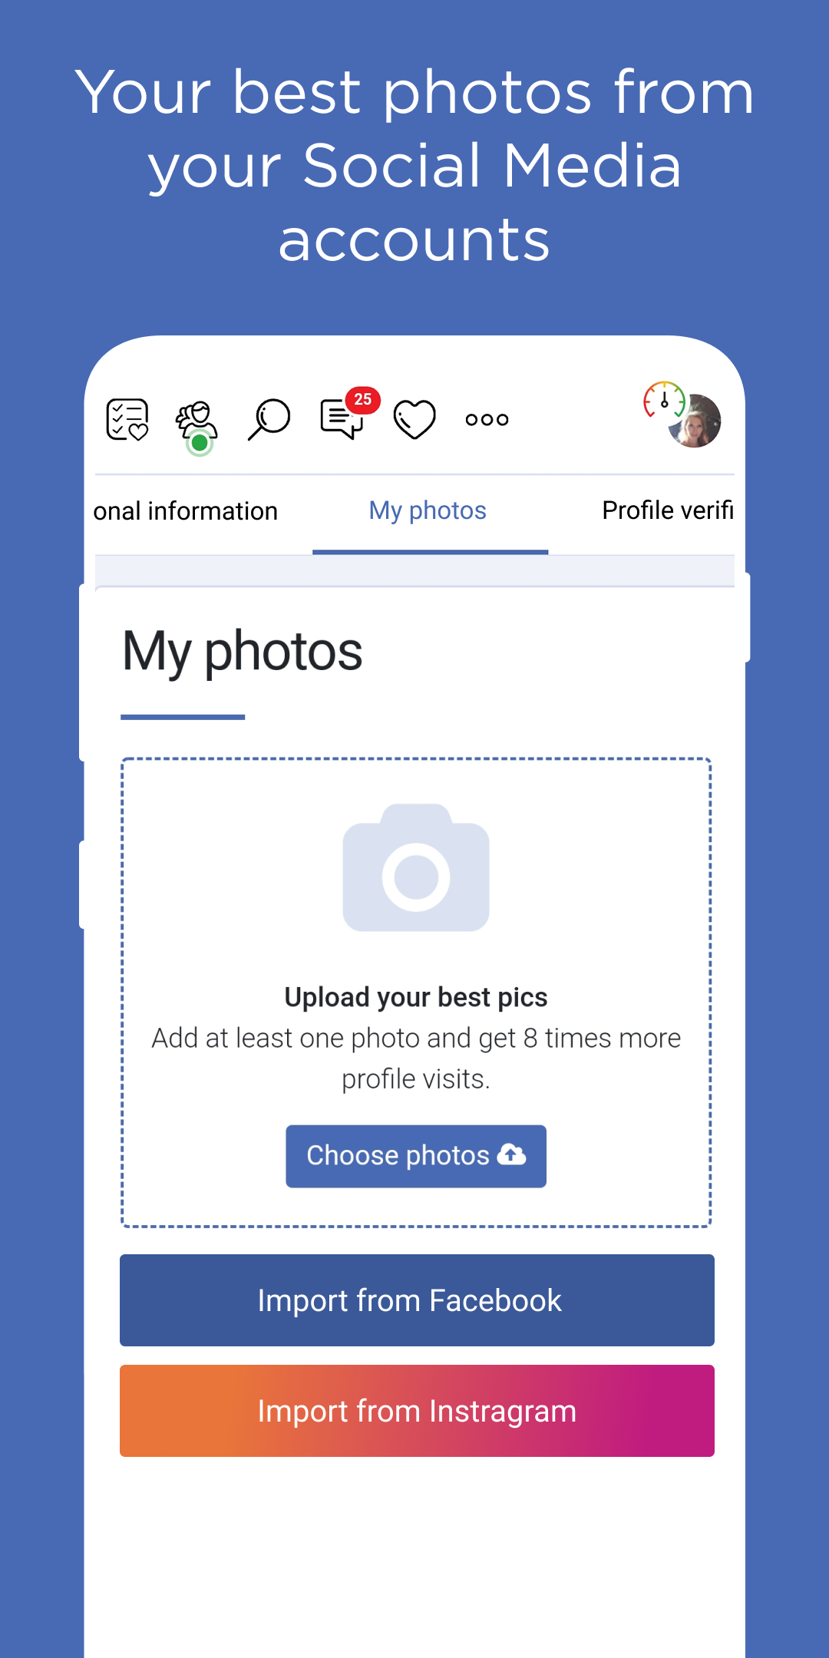Tap the heart favorites icon
The height and width of the screenshot is (1658, 829).
(414, 420)
